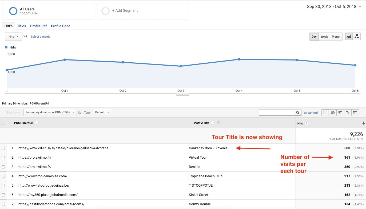Collapse the chart using the handle below it
The image size is (366, 209).
pos(183,94)
